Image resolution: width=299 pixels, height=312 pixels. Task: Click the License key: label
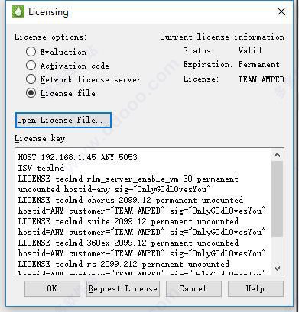41,138
